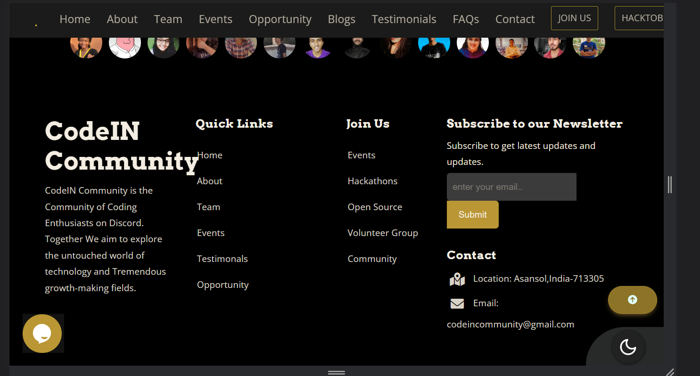Click the bottom-right corner resize grip
The image size is (700, 376).
pos(670,372)
